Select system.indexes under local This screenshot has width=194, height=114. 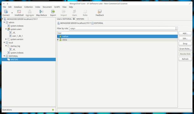(17, 53)
